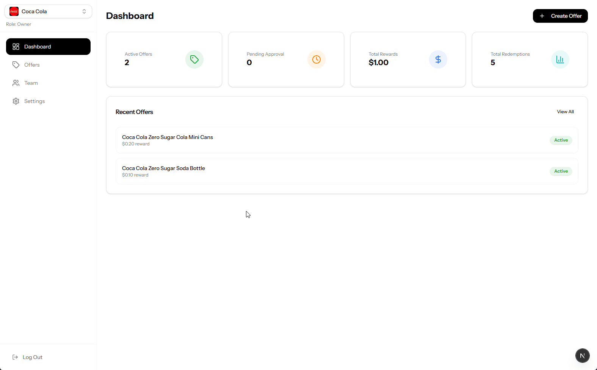Click Active badge on Mini Cans offer
597x370 pixels.
[561, 140]
